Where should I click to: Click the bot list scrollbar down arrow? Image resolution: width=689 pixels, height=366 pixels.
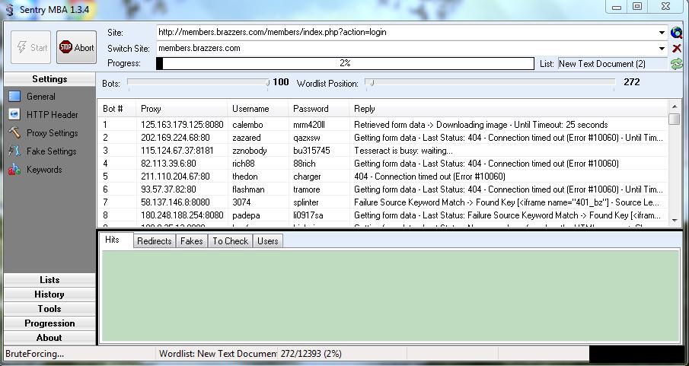(x=674, y=221)
